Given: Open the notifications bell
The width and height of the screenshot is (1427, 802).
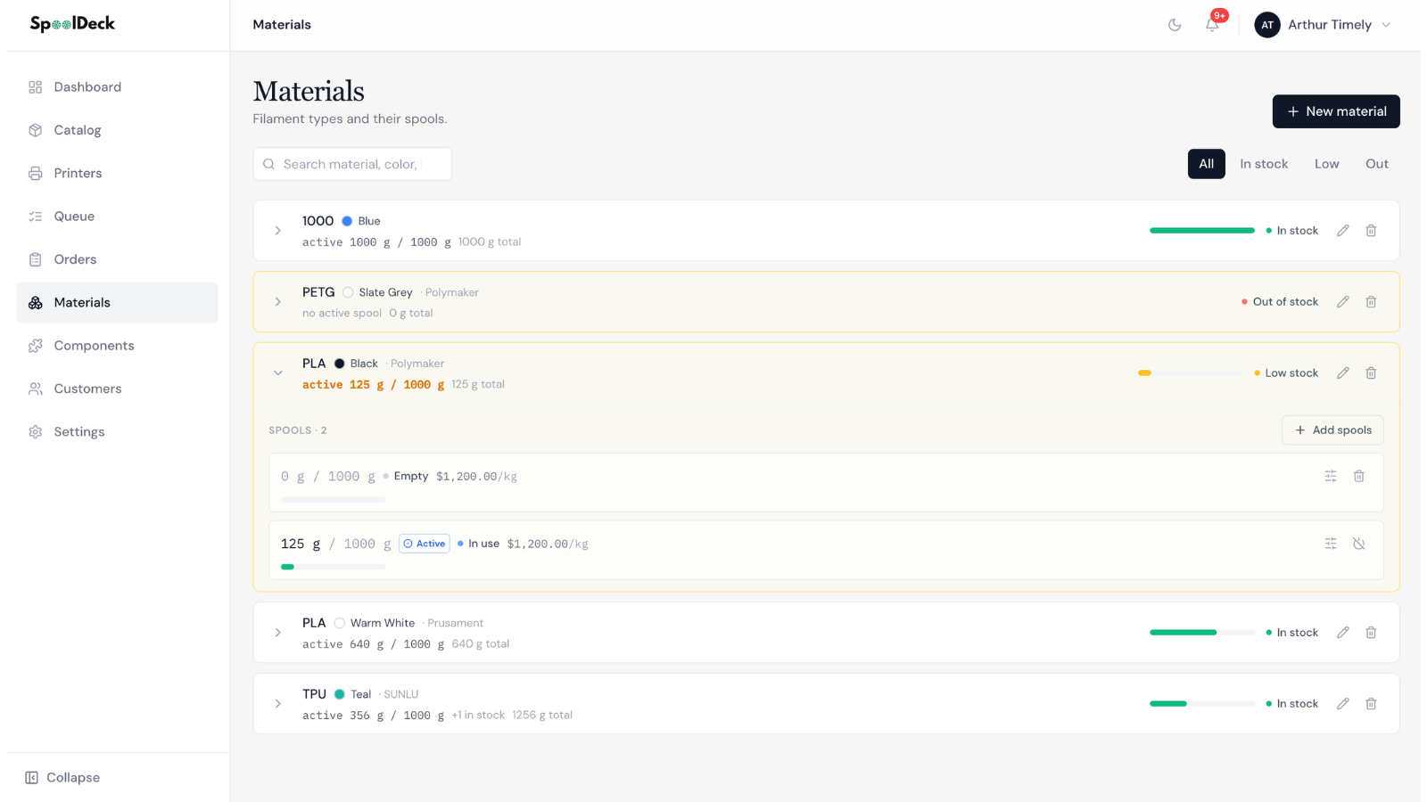Looking at the screenshot, I should point(1212,25).
